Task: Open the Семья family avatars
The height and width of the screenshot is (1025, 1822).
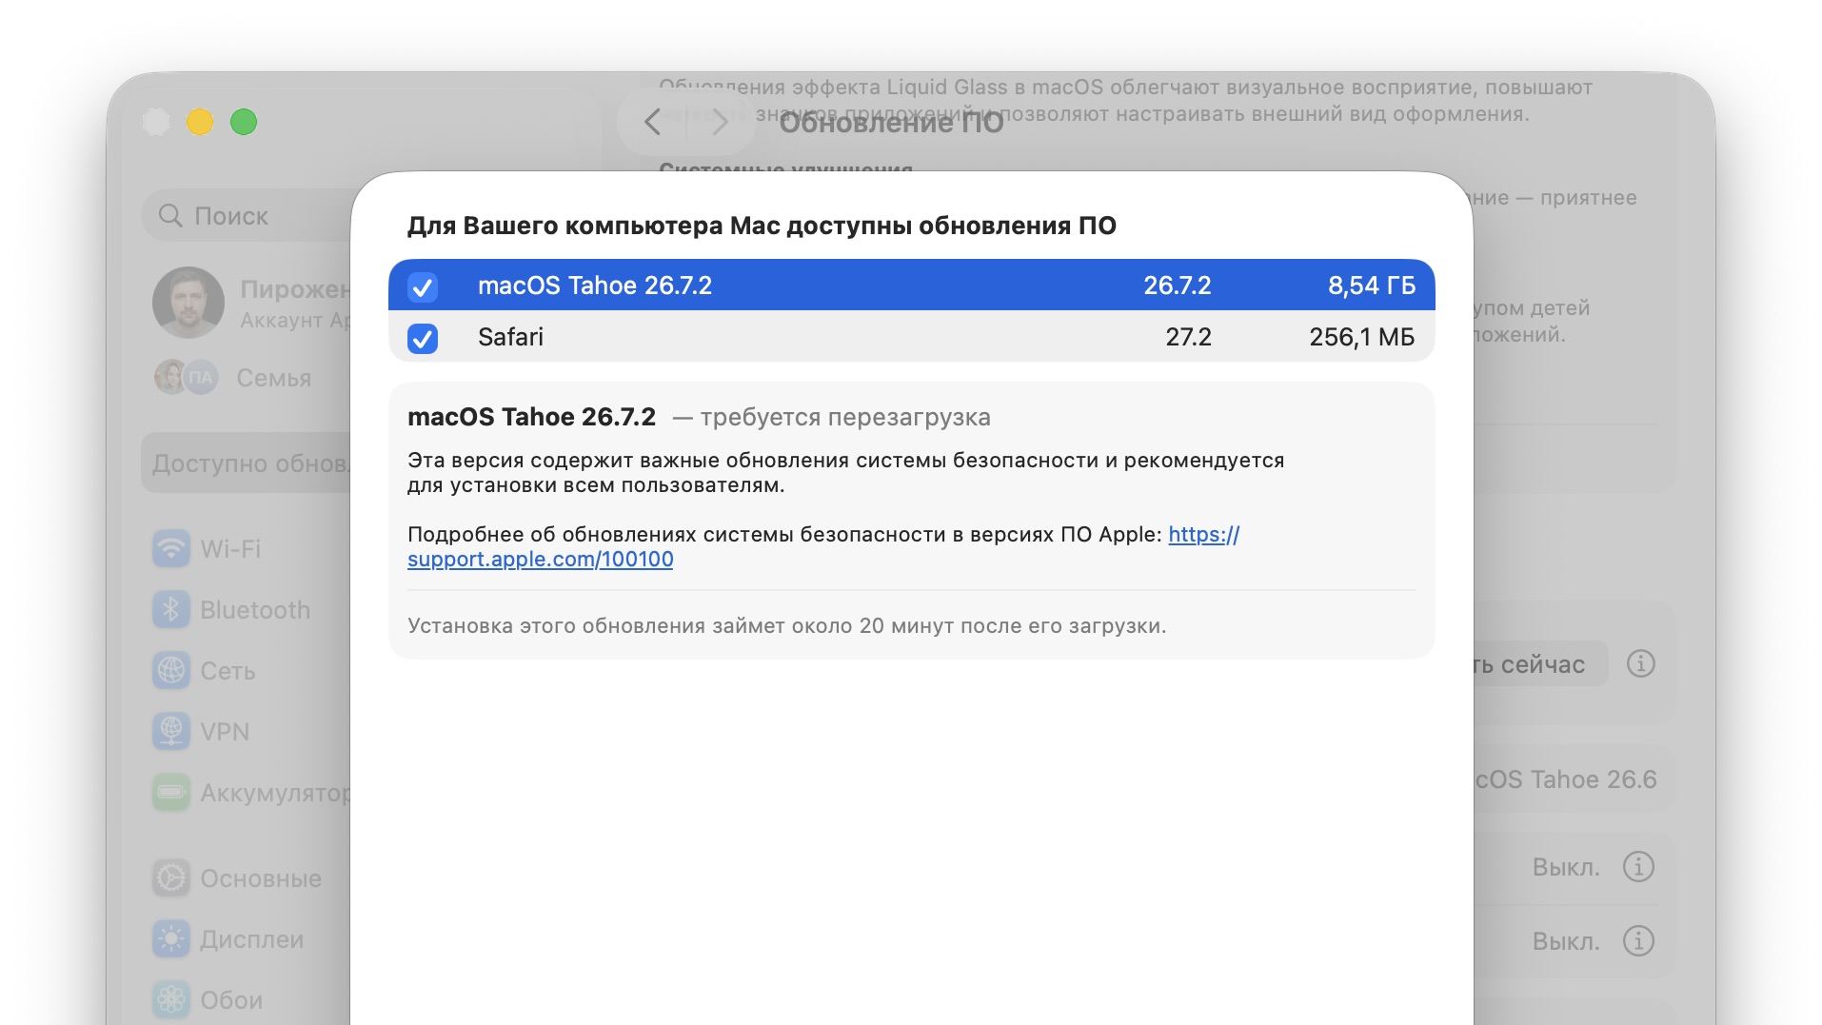Action: click(187, 378)
